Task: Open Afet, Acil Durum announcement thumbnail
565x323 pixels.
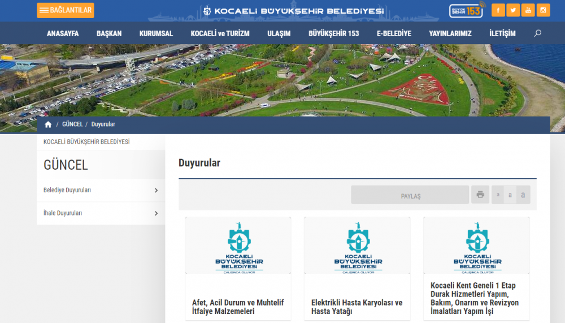Action: (238, 246)
